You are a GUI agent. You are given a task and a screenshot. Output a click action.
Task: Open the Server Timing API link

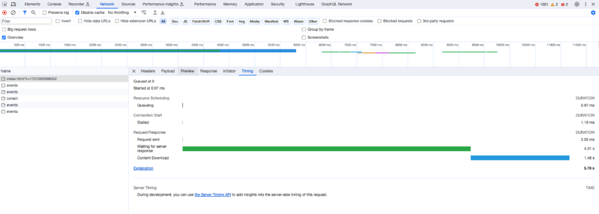point(213,195)
